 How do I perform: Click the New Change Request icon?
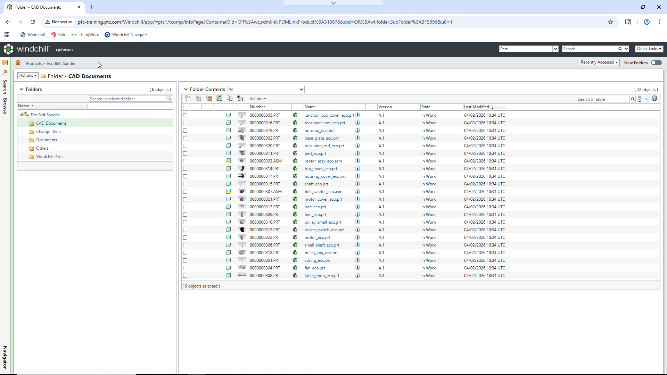tap(219, 99)
